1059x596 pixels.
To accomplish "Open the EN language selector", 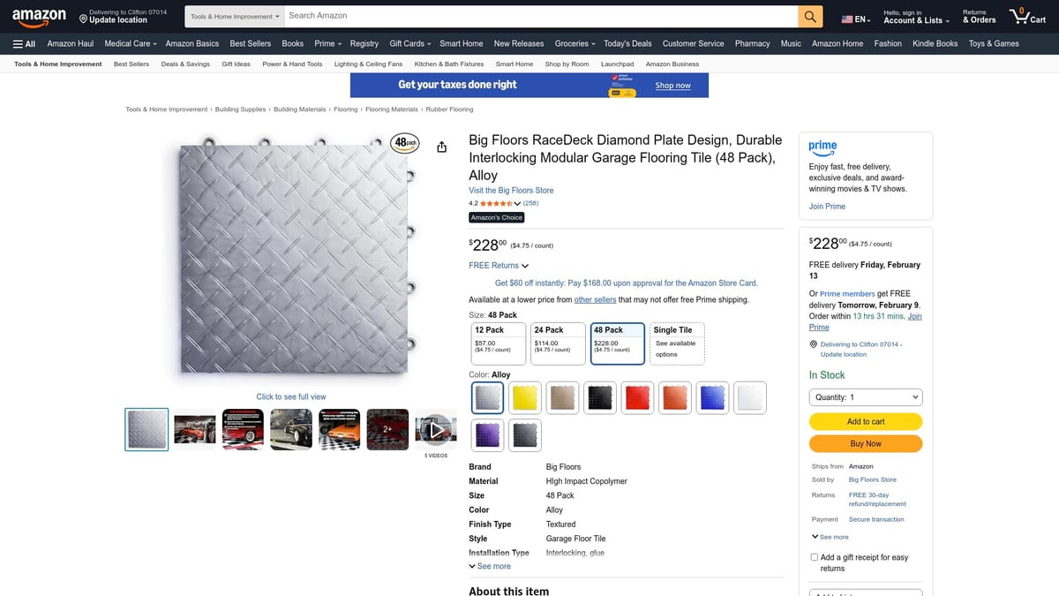I will 854,16.
